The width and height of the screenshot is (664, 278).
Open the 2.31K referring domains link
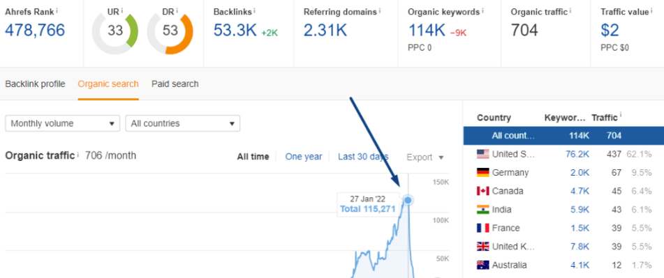click(x=325, y=31)
